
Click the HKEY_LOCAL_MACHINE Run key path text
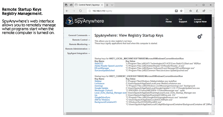[x=146, y=58]
